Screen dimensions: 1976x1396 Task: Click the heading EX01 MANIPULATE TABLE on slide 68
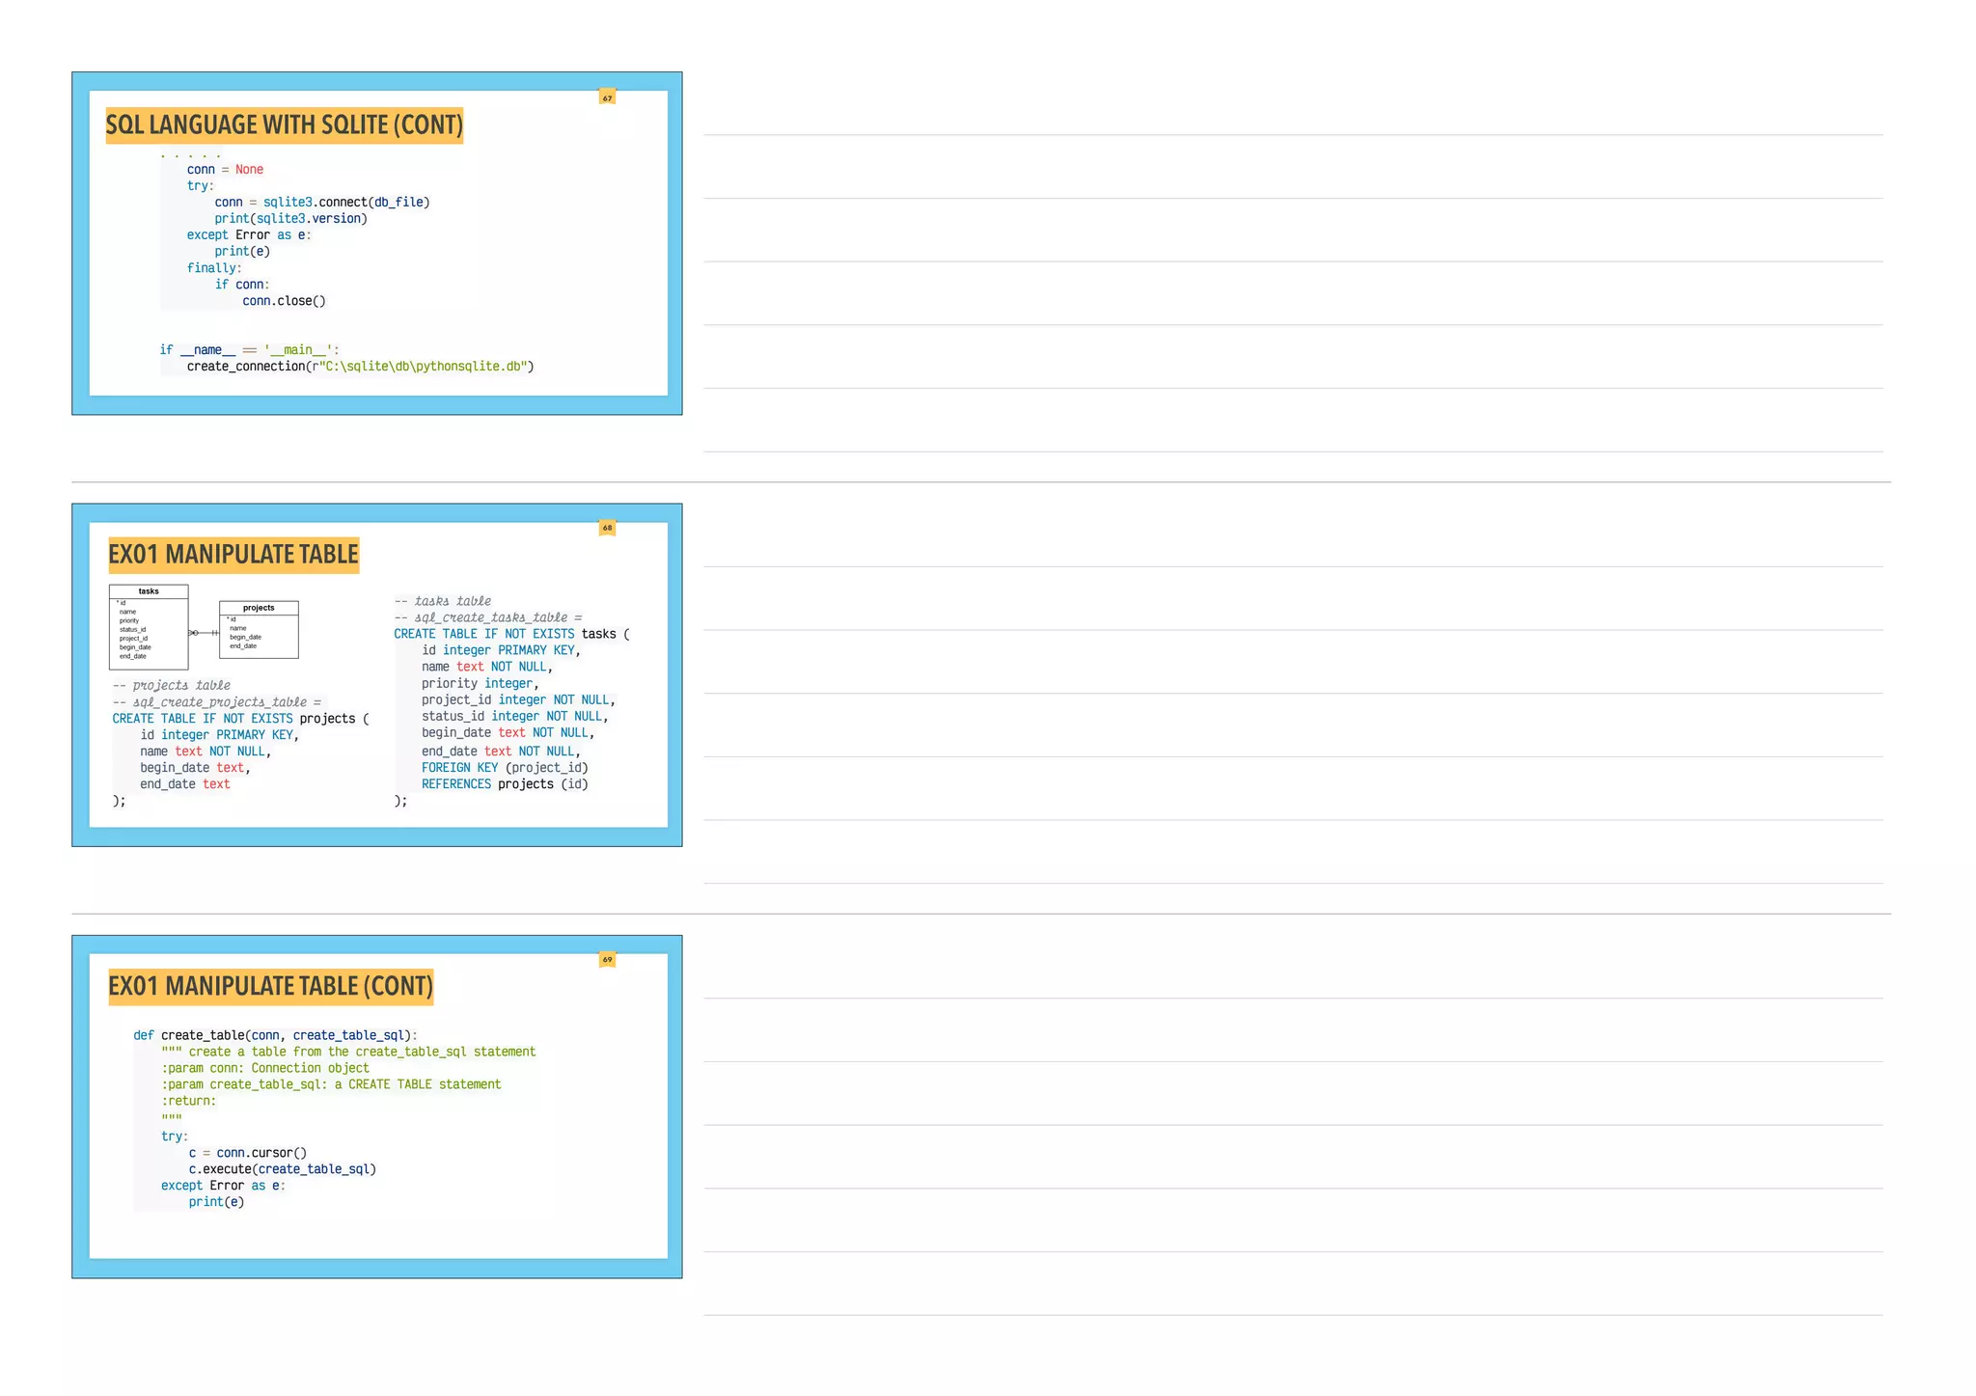point(233,555)
